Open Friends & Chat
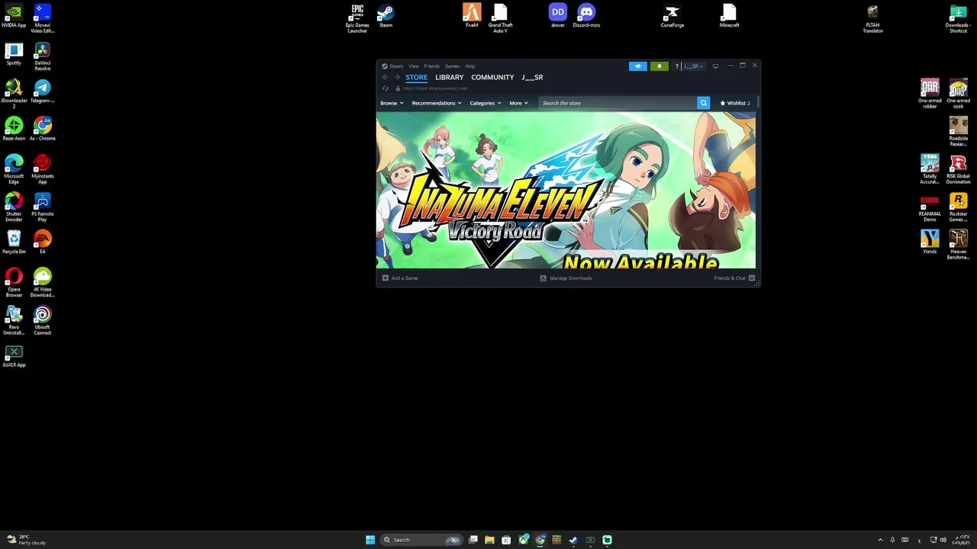The height and width of the screenshot is (549, 977). (734, 278)
